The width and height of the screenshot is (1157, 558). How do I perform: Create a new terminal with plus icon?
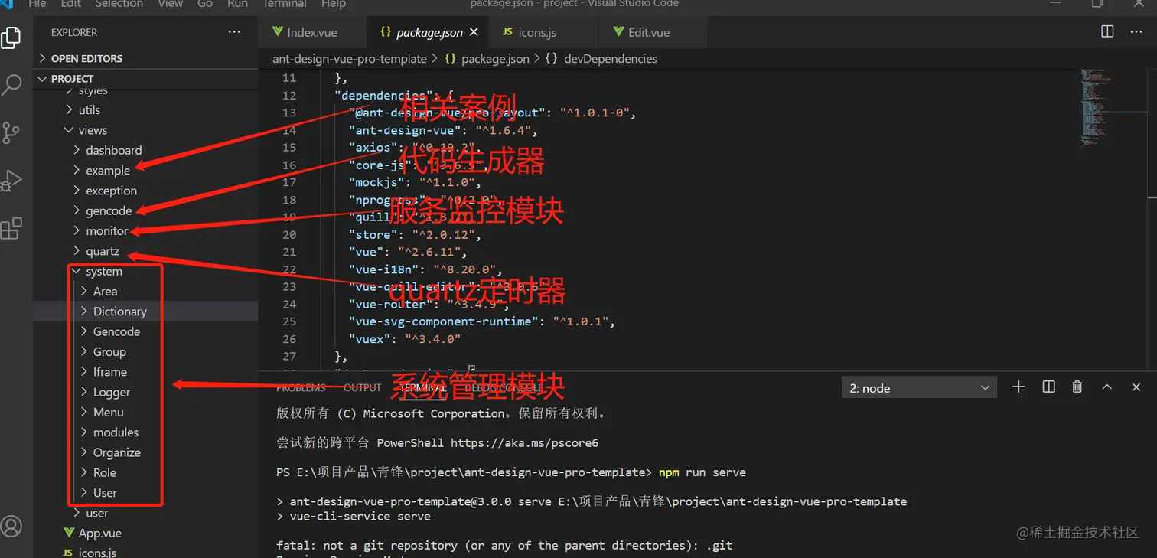point(1018,387)
